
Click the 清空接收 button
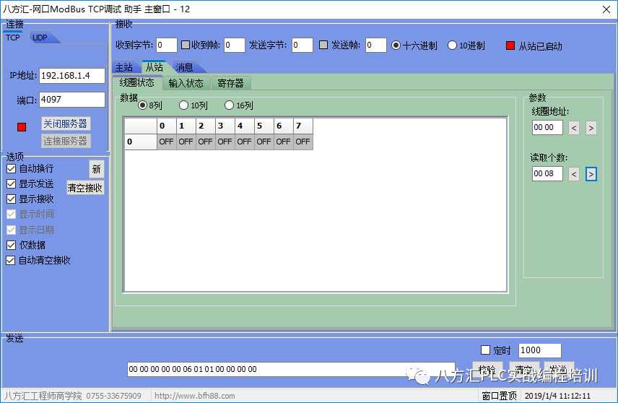pos(85,188)
